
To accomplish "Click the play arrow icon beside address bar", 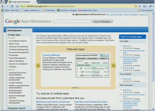I will point(140,6).
